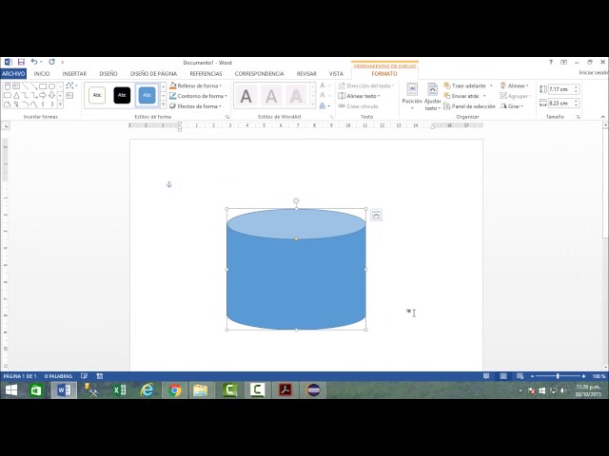Select the blue shape style preset

click(x=147, y=95)
